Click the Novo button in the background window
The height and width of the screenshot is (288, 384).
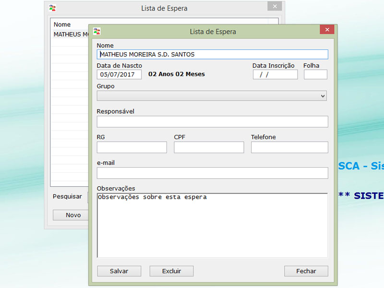73,215
